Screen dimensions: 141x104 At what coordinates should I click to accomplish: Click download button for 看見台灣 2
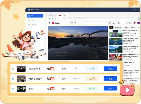coord(110,69)
